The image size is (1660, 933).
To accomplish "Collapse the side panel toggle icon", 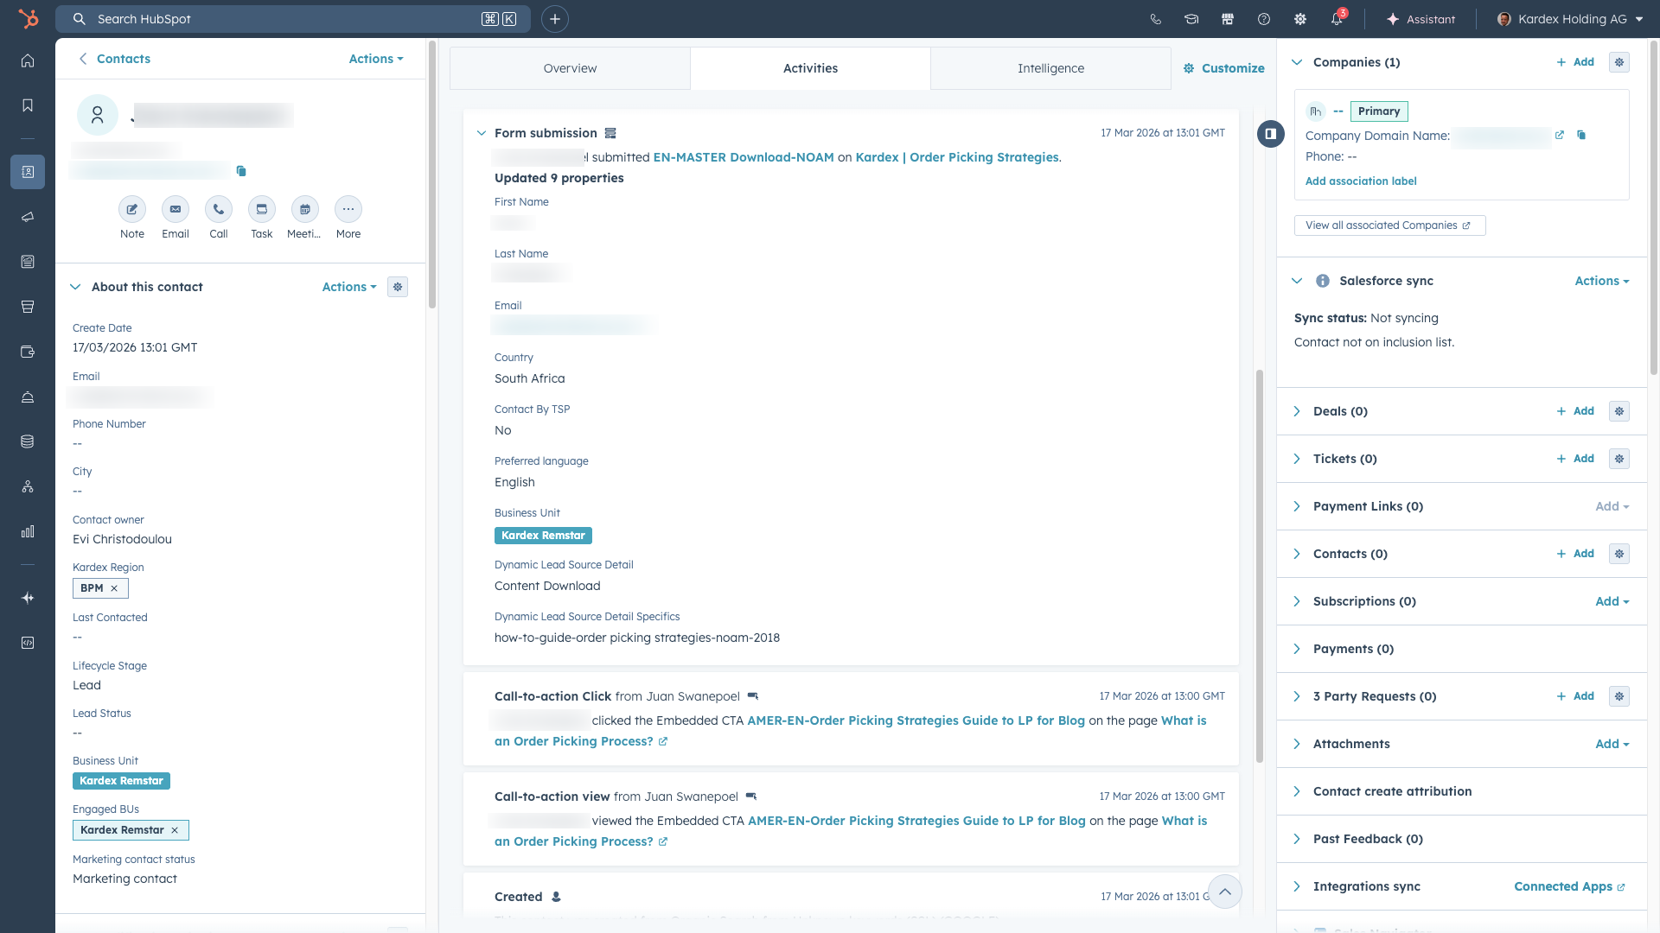I will tap(1270, 134).
